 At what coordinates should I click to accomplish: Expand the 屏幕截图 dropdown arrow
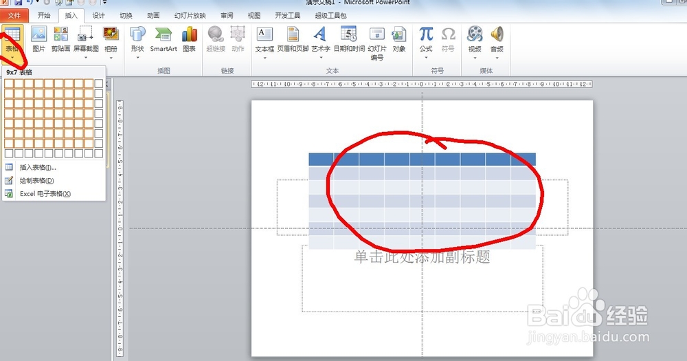pos(86,58)
